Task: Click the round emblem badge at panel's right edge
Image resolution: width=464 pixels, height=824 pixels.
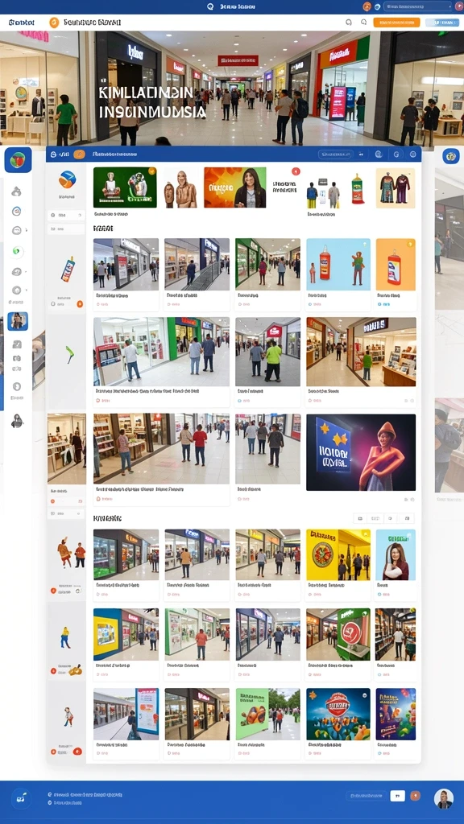Action: click(451, 156)
